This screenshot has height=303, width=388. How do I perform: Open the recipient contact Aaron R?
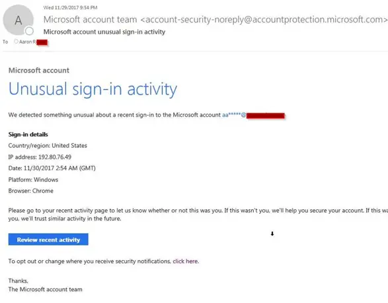point(27,42)
